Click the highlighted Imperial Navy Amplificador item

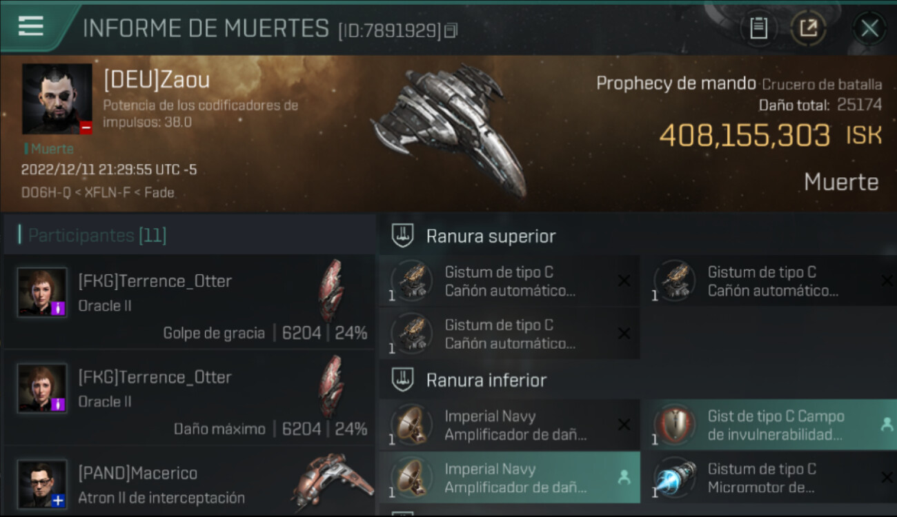click(x=509, y=478)
